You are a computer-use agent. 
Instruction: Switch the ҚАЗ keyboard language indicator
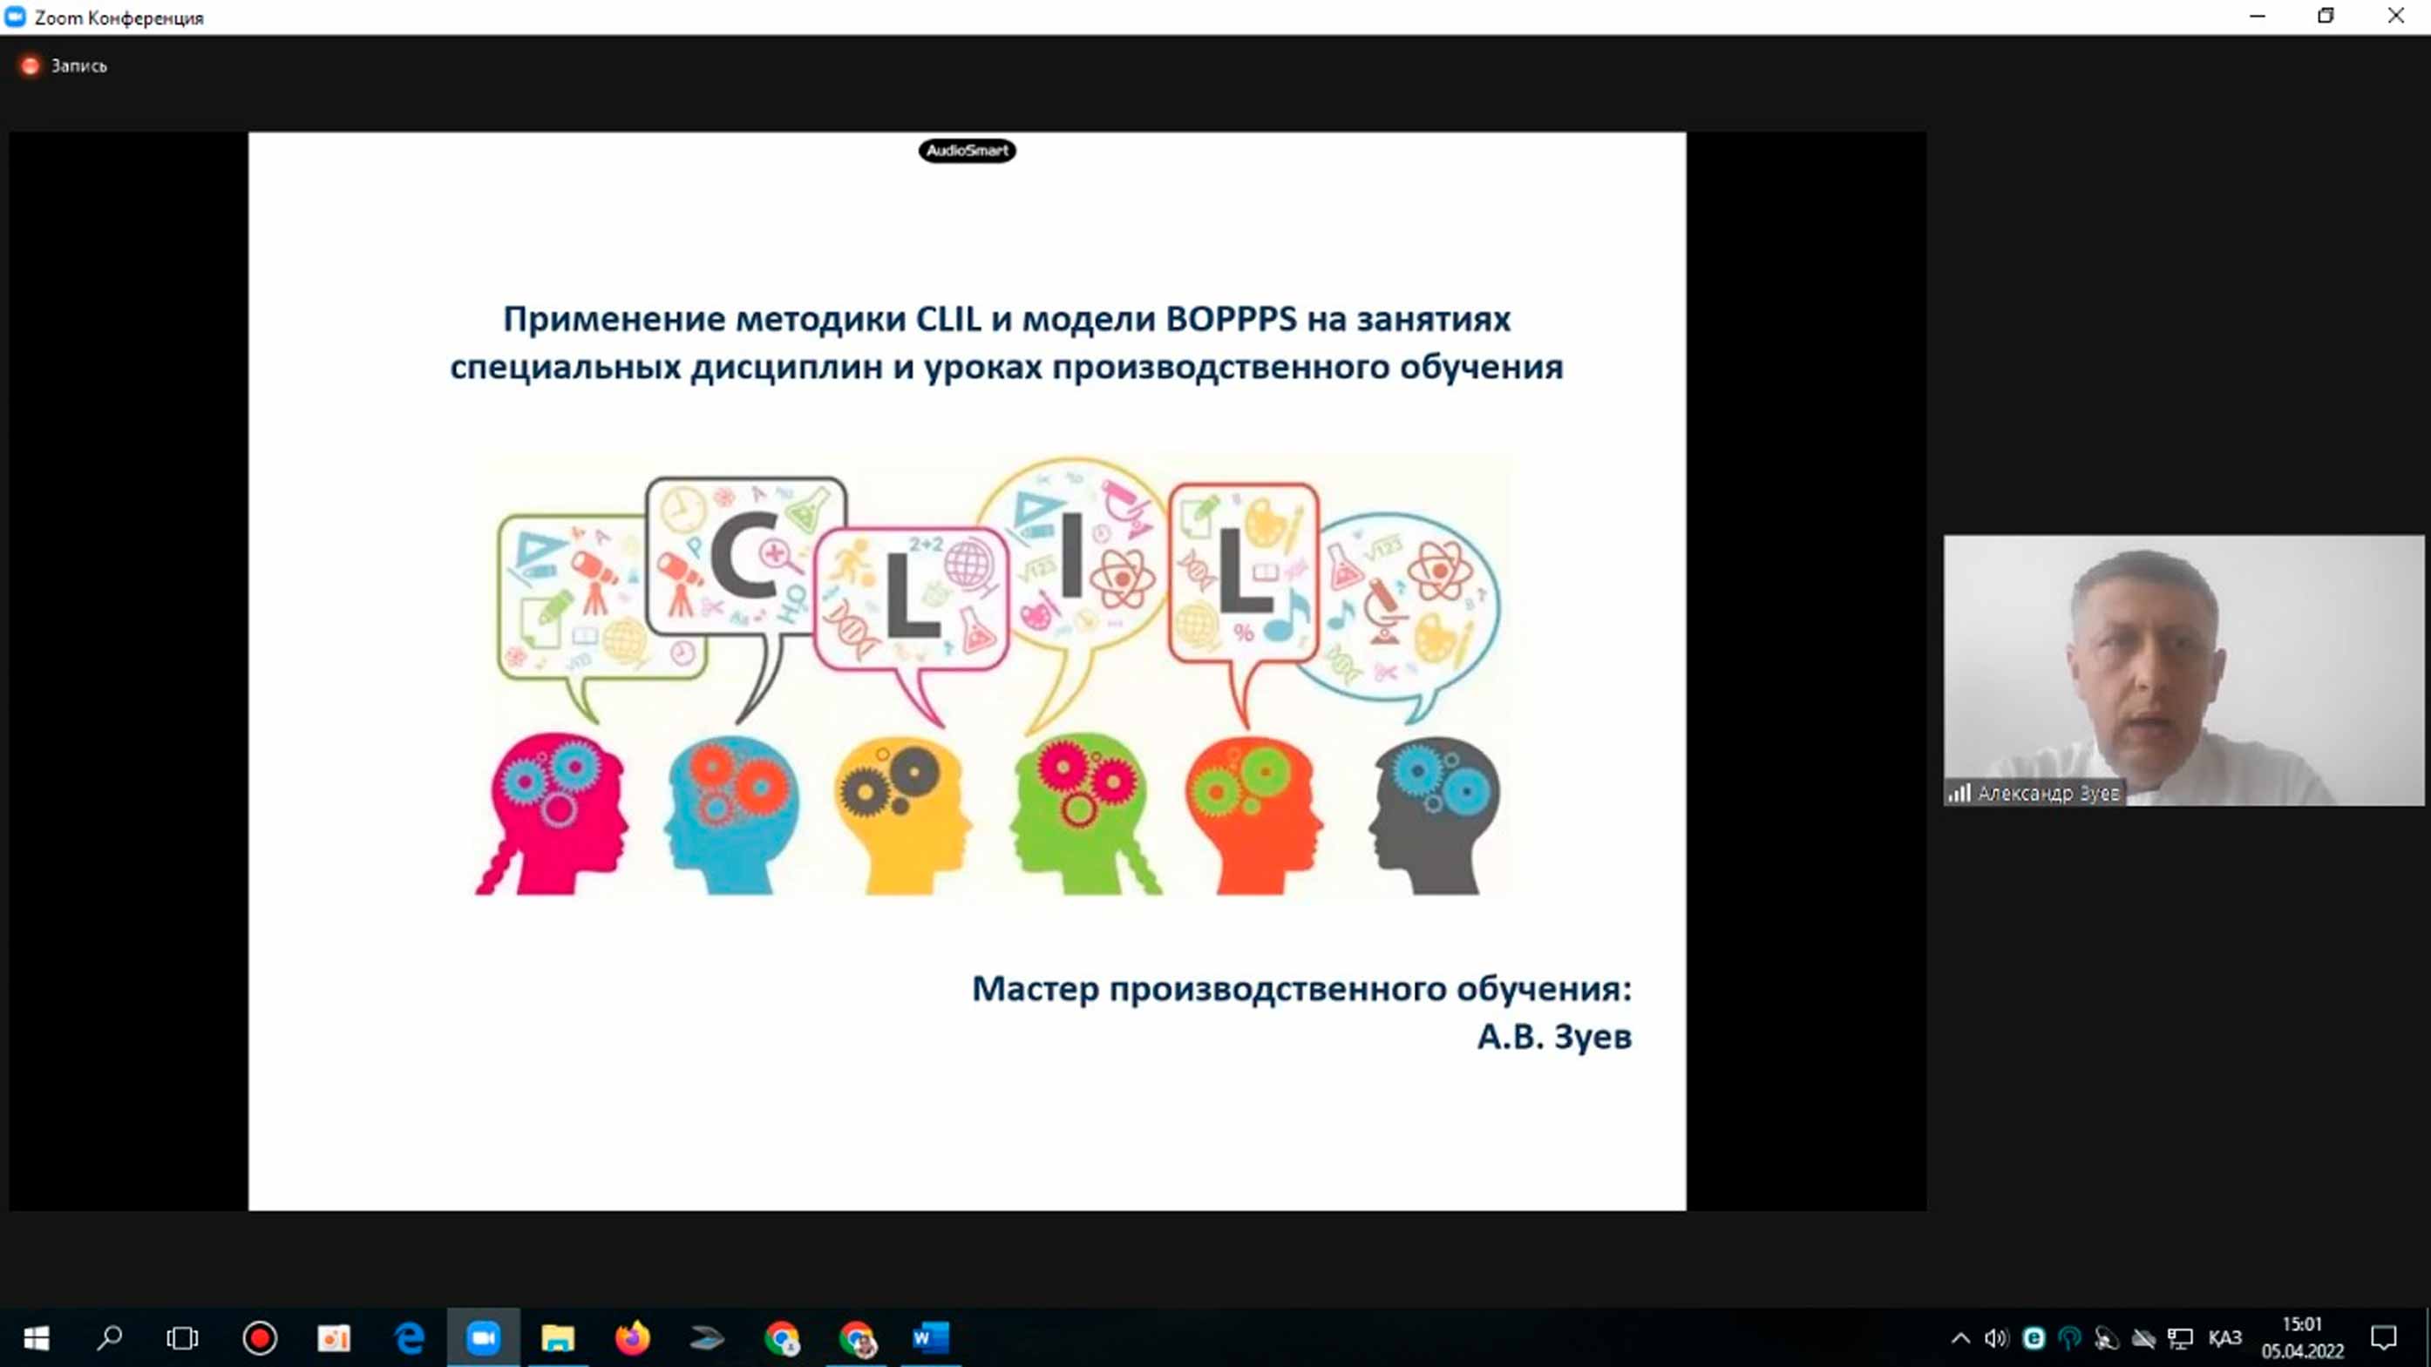(x=2224, y=1337)
